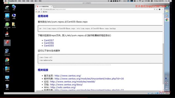Image resolution: width=175 pixels, height=98 pixels.
Task: Click the 'yum clean all' command line
Action: pyautogui.click(x=46, y=57)
